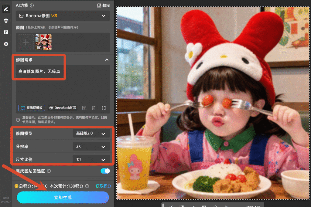This screenshot has height=207, width=311.
Task: Open the prompt history icon left of trash
Action: point(84,108)
